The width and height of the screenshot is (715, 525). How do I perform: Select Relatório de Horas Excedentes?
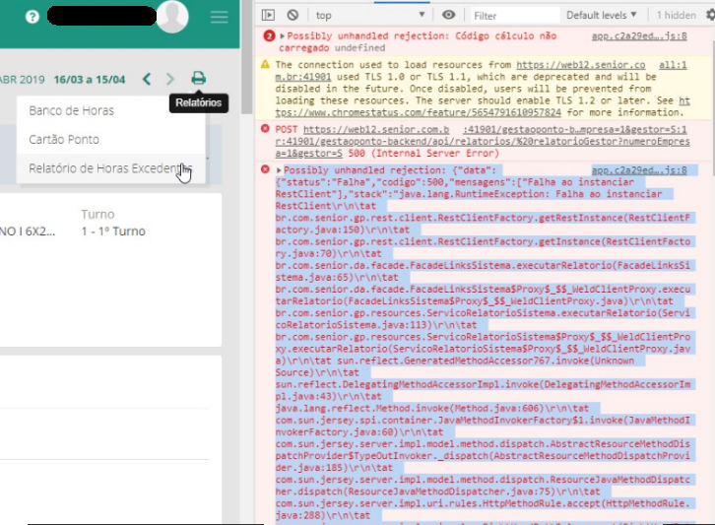103,168
